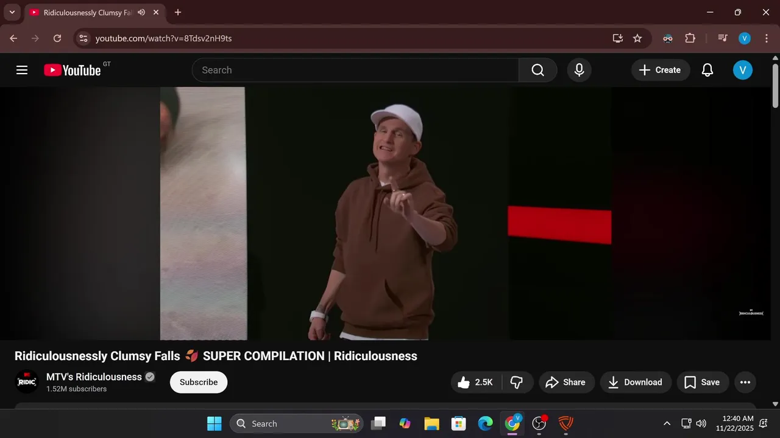Viewport: 780px width, 438px height.
Task: Open Task View on the taskbar
Action: tap(378, 423)
